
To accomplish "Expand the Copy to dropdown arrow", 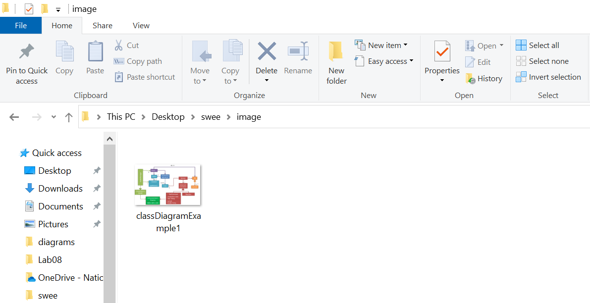I will tap(235, 81).
